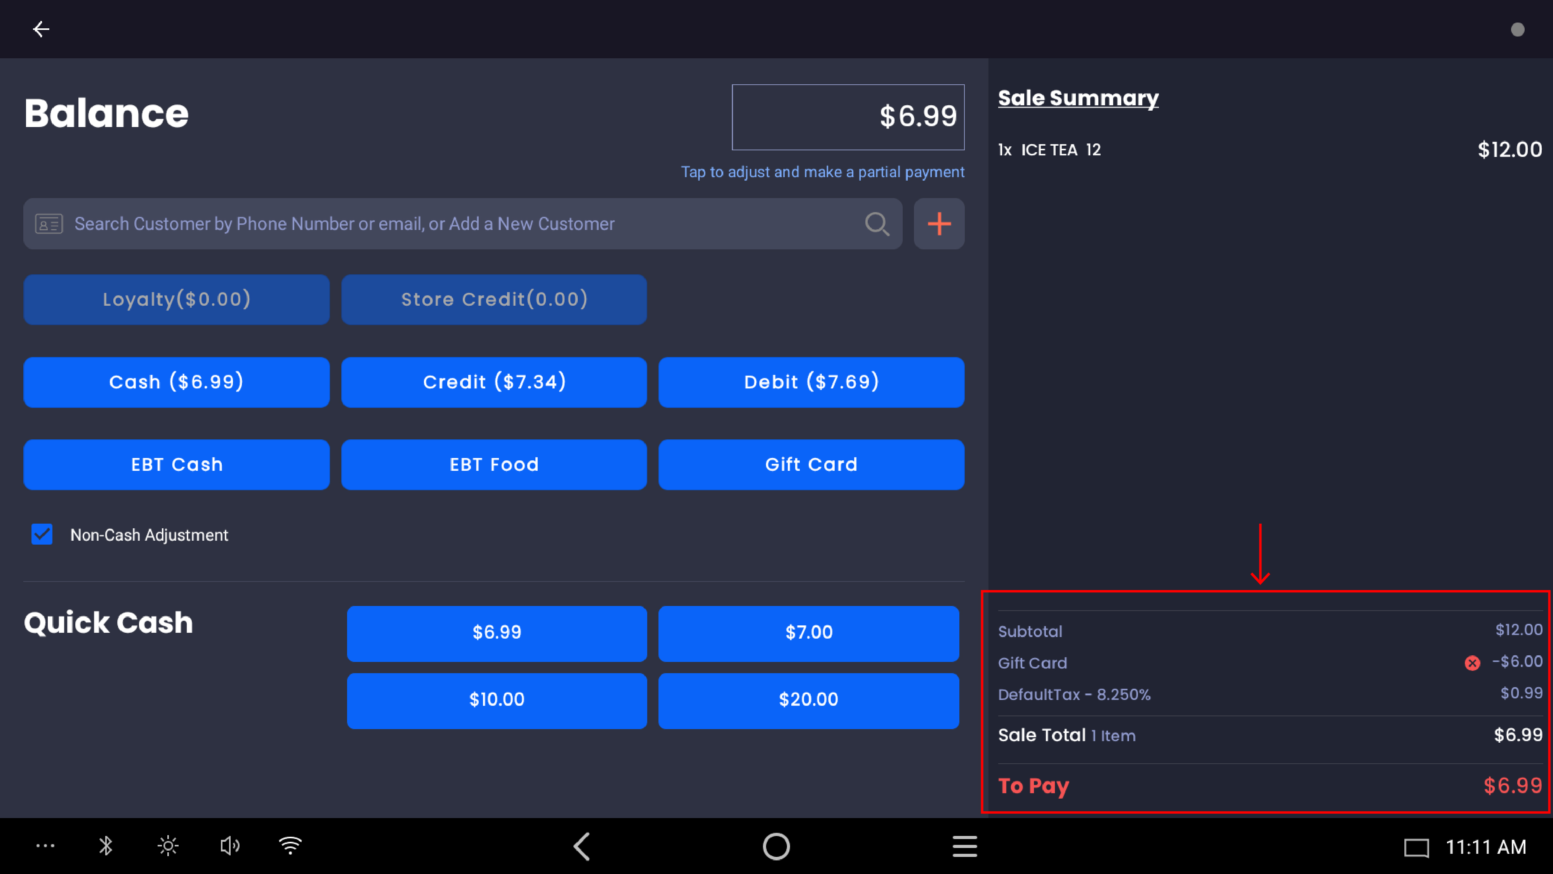The image size is (1553, 874).
Task: Open the three-dots menu in system bar
Action: 45,846
